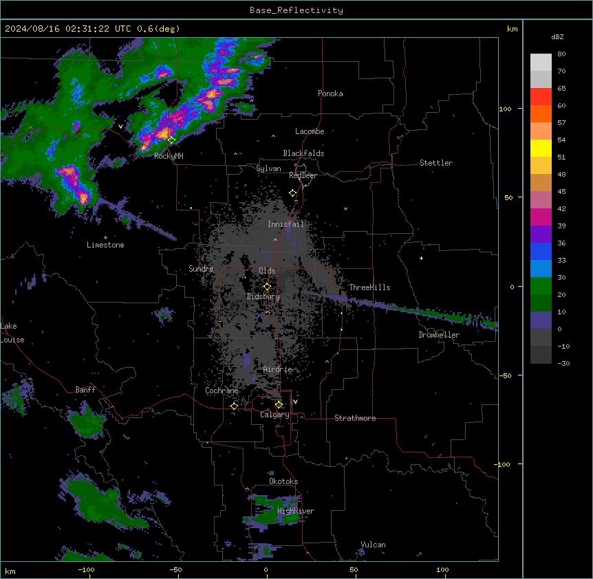This screenshot has height=579, width=593.
Task: Click the asterisk marker above Limestone label
Action: 105,238
